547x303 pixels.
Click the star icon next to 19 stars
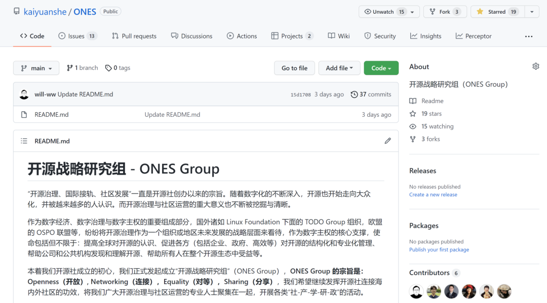pos(413,113)
